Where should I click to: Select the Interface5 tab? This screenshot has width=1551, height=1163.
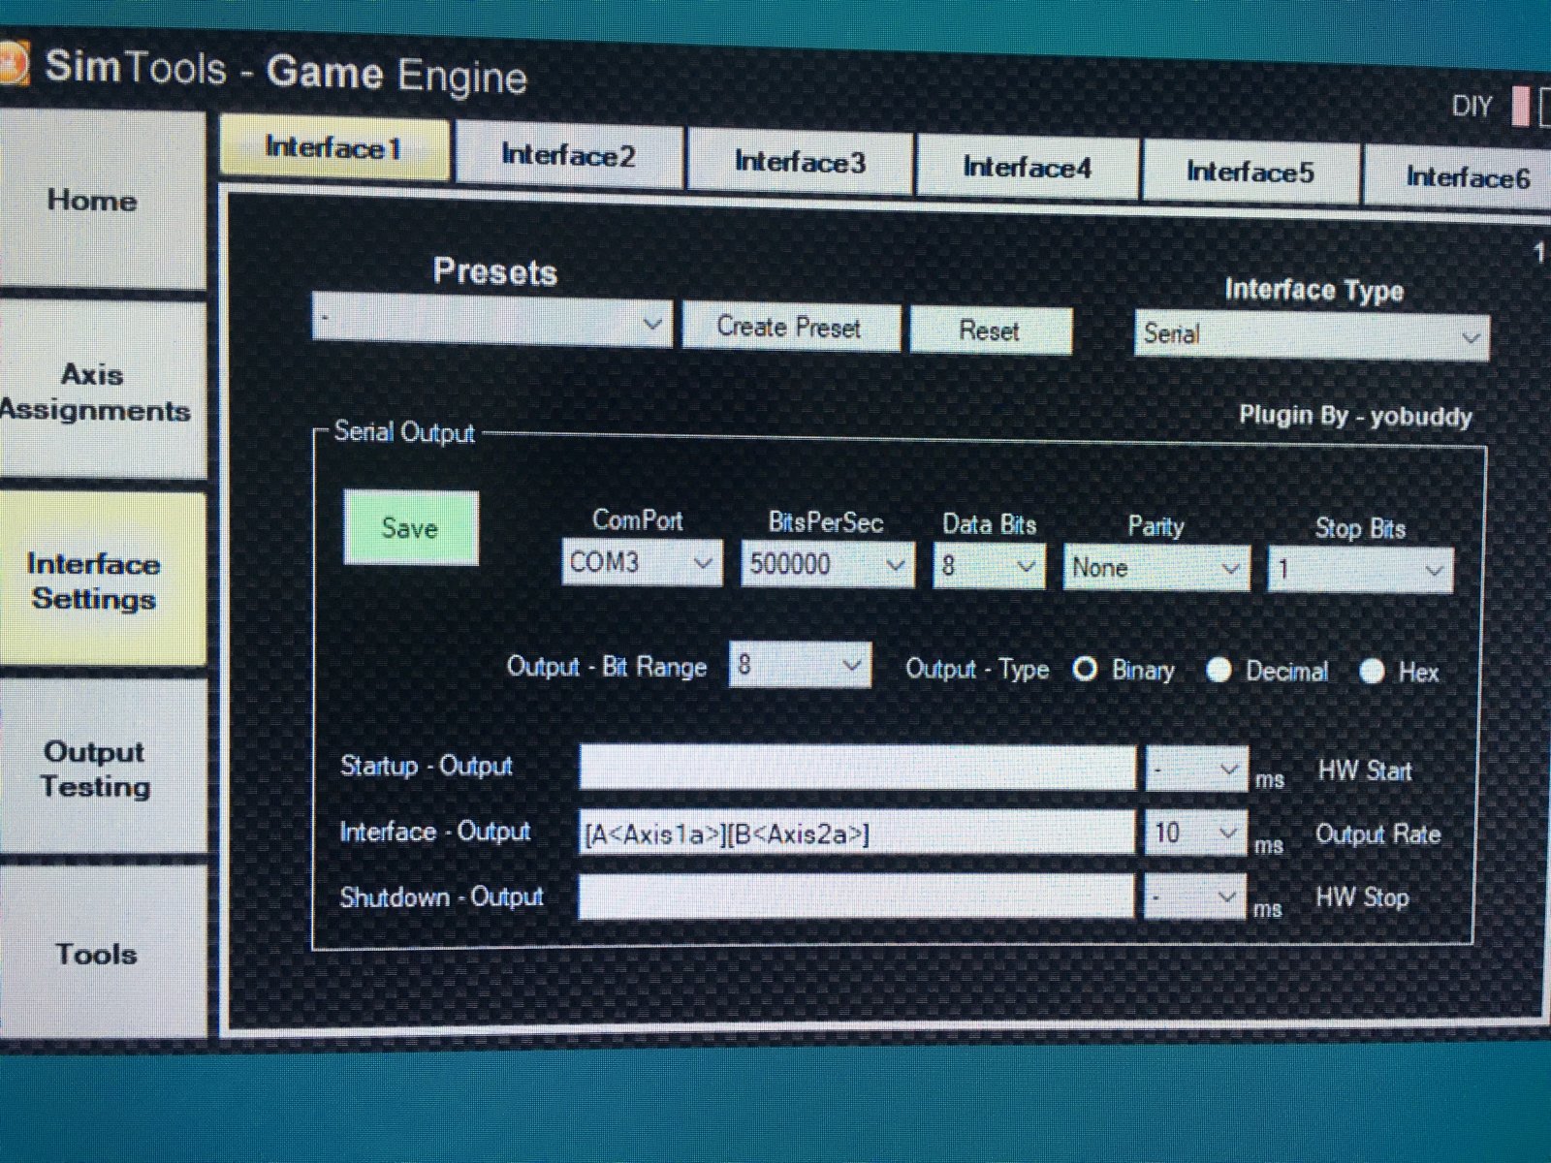1250,173
